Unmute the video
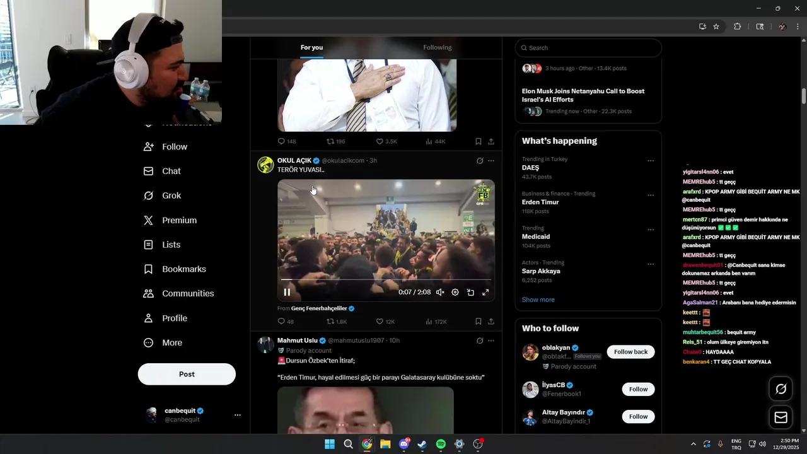 [440, 292]
